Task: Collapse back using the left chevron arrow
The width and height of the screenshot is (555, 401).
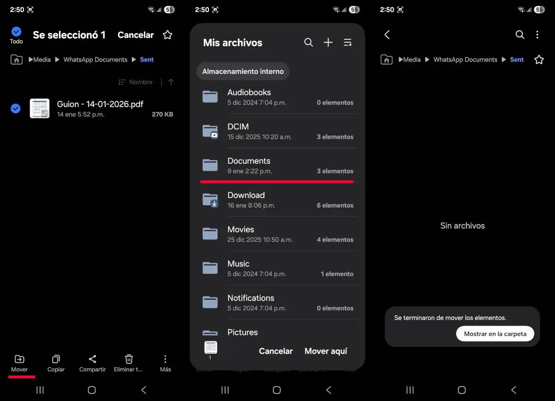Action: click(387, 35)
